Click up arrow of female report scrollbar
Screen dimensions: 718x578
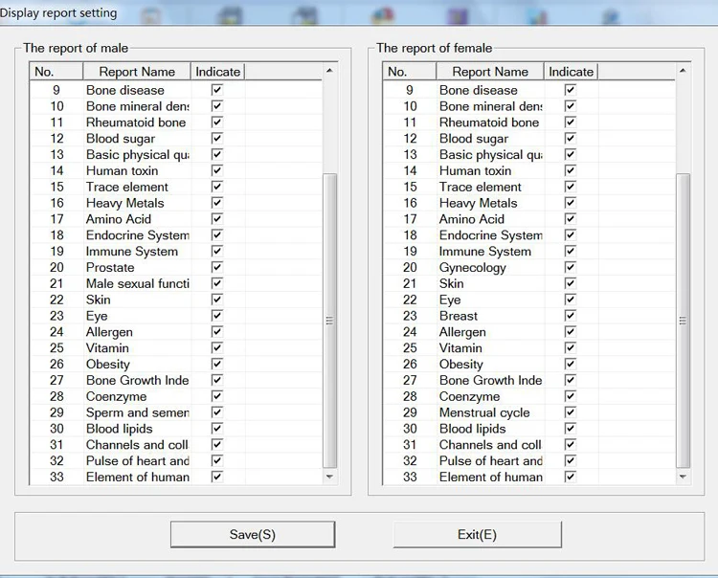684,71
